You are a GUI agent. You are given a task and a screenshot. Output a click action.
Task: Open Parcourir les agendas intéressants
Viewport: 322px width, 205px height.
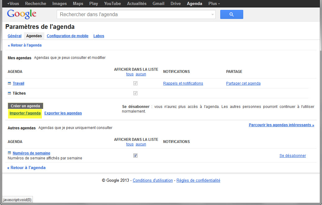click(x=281, y=125)
